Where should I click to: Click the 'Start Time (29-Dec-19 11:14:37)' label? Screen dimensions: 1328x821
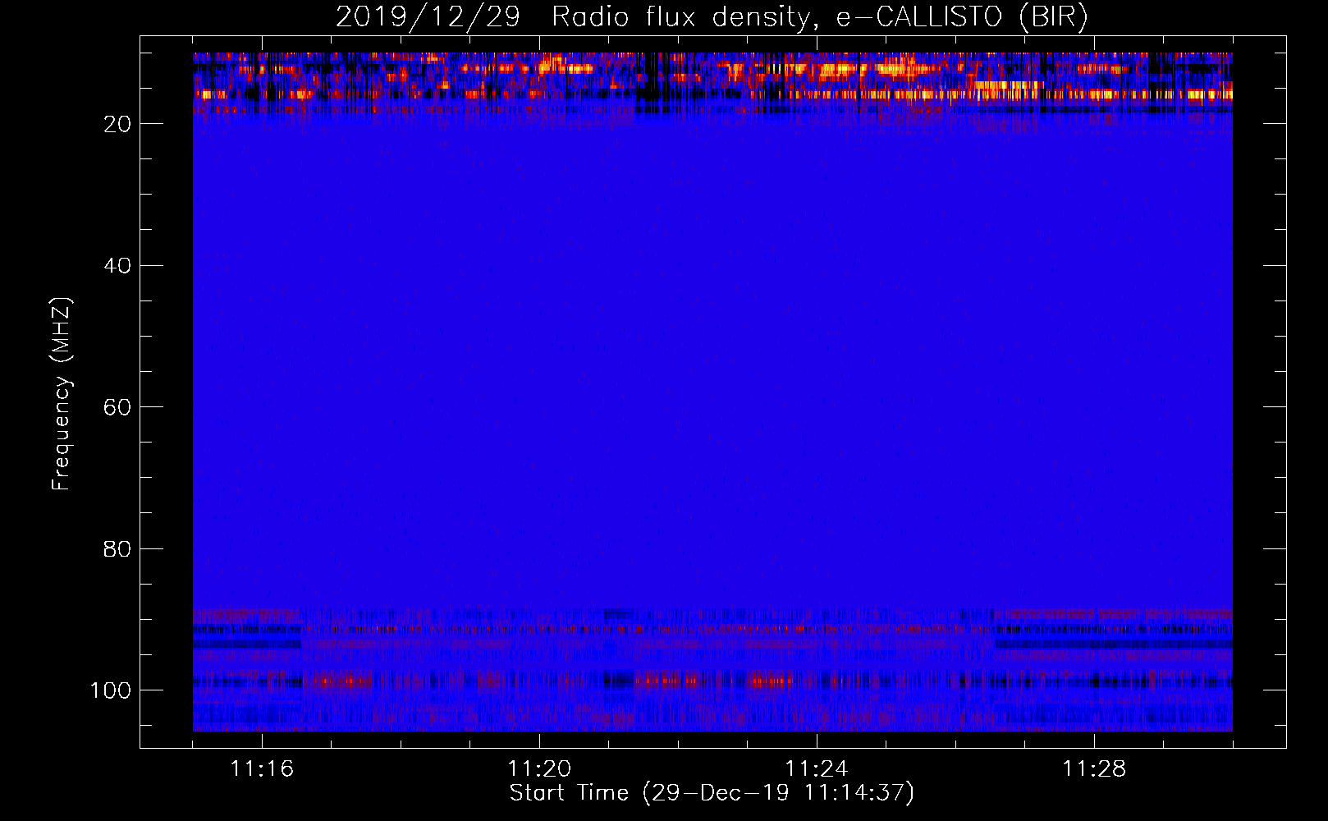click(x=712, y=793)
